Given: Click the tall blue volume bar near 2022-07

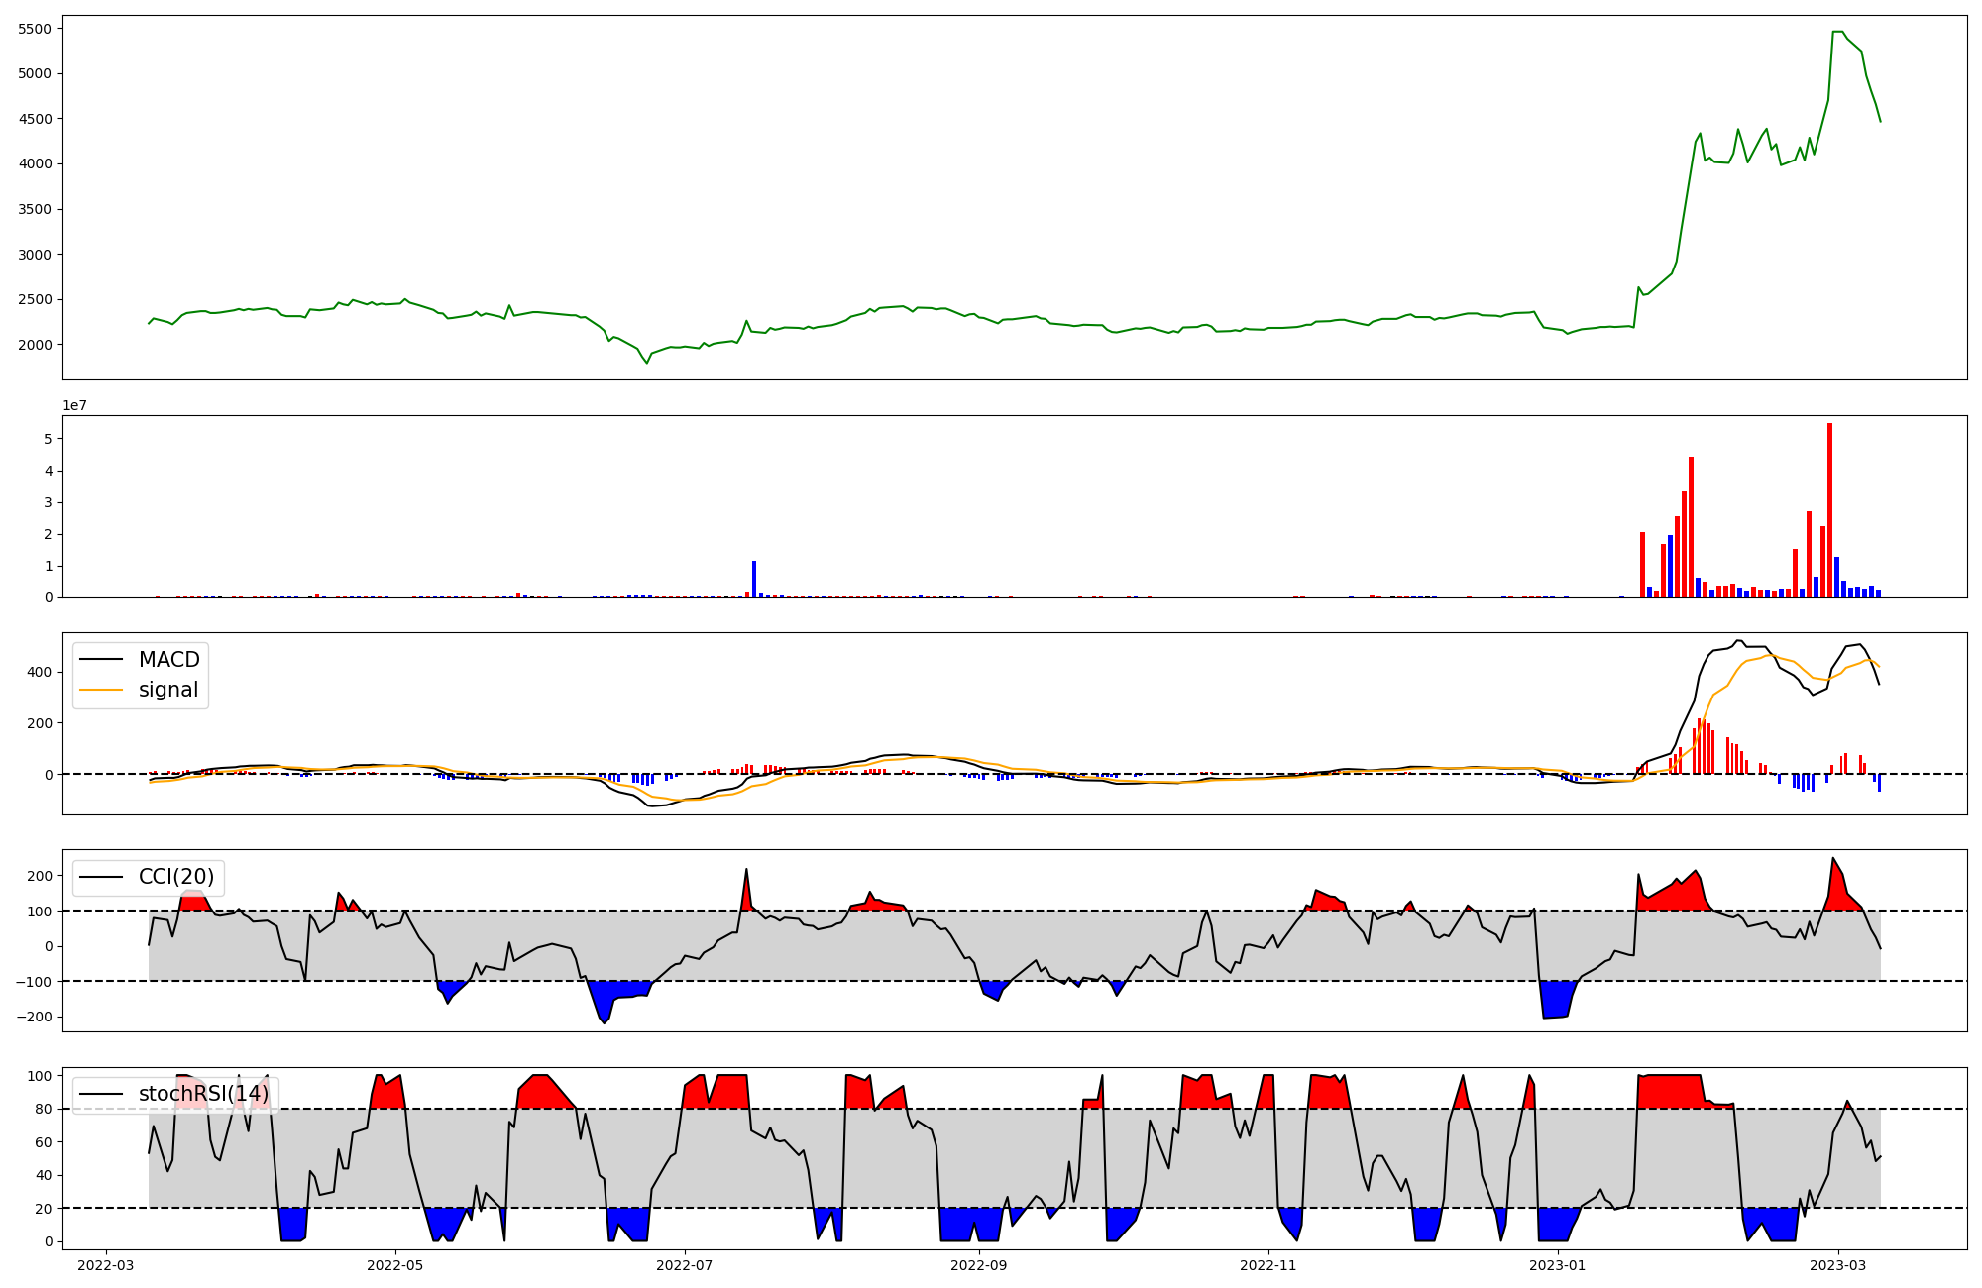Looking at the screenshot, I should [x=754, y=580].
